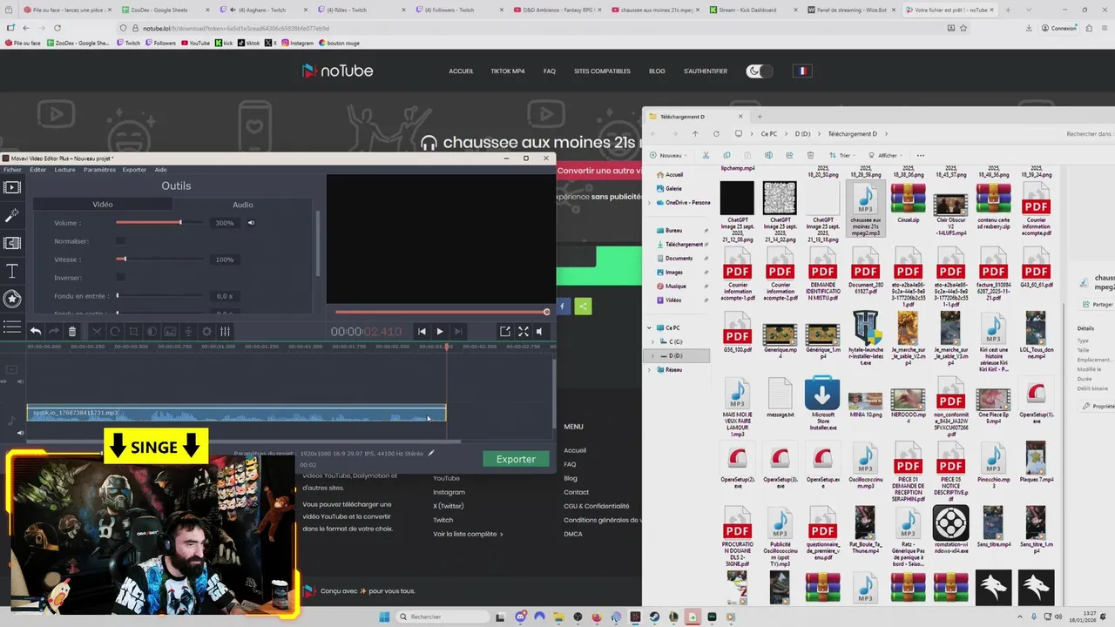This screenshot has width=1115, height=627.
Task: Switch the preview to fullscreen
Action: 524,331
